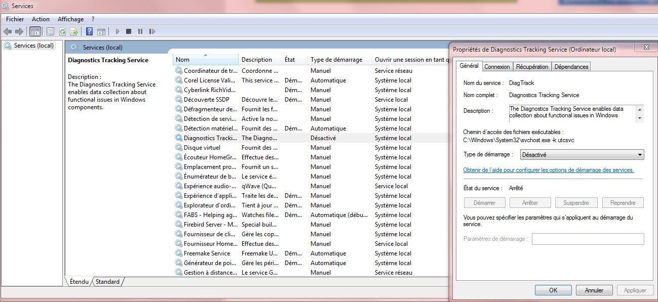This screenshot has height=302, width=658.
Task: Select the Emplacement protégé service name
Action: (x=210, y=167)
